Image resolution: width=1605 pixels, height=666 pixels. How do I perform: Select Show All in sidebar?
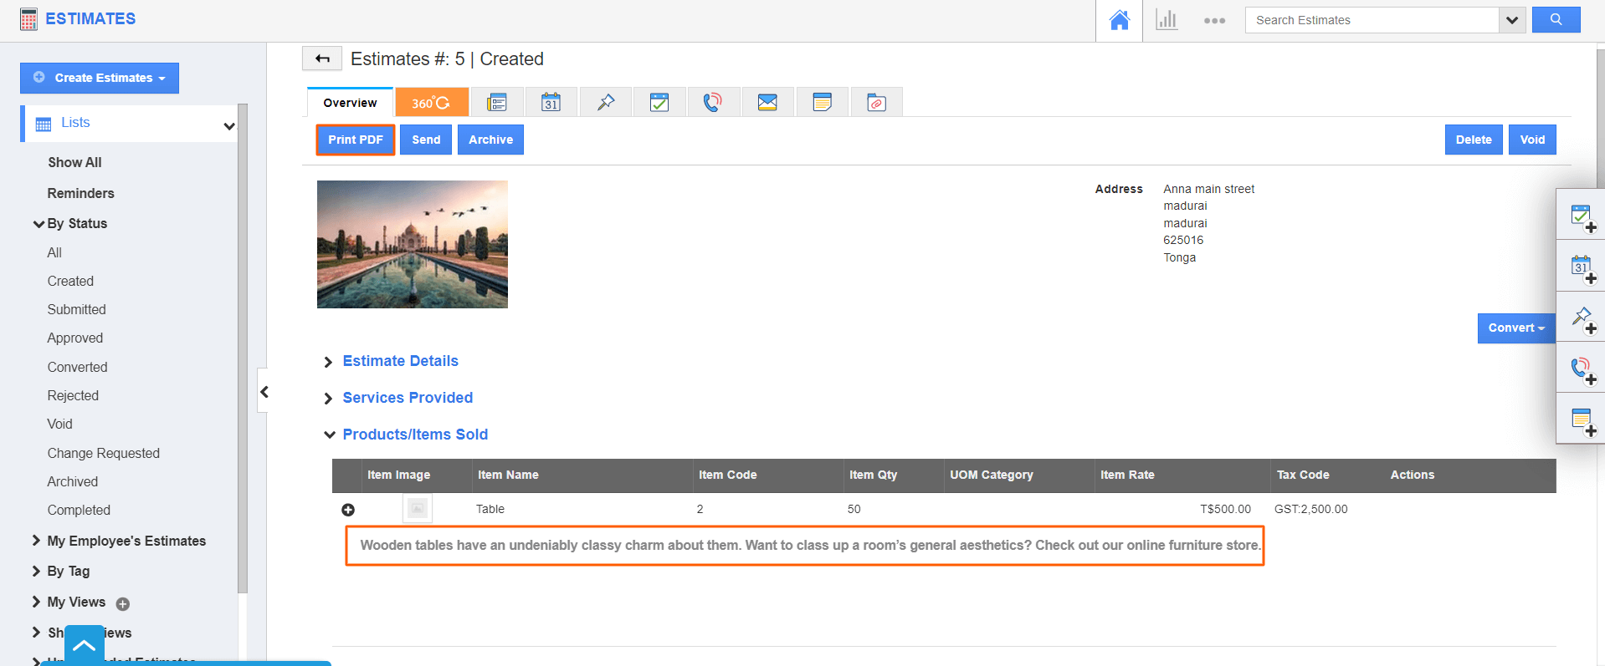pos(74,162)
